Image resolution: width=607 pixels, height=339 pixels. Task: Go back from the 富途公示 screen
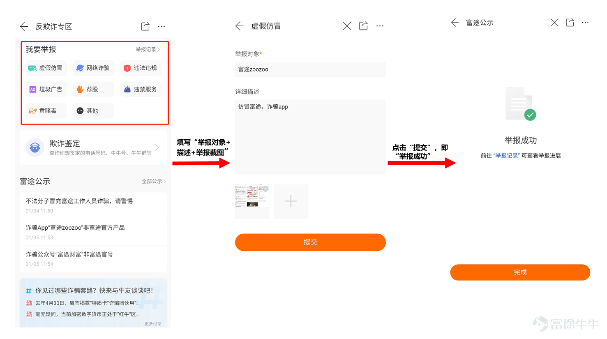pos(455,23)
